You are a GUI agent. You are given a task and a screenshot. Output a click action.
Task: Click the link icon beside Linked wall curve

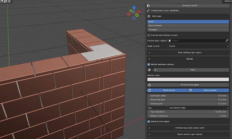(148, 11)
